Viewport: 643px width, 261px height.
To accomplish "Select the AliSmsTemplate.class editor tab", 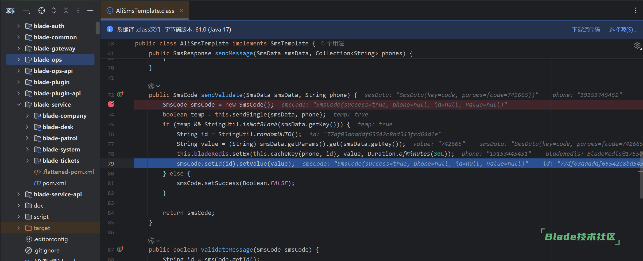I will click(x=145, y=11).
